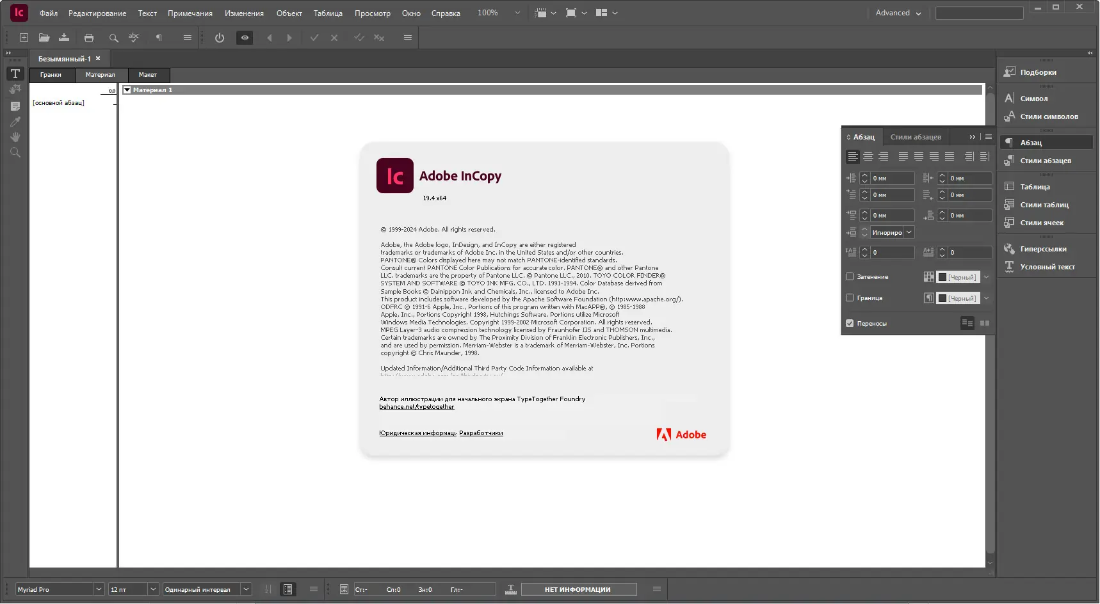This screenshot has height=604, width=1100.
Task: Open arrange documents dropdown
Action: point(606,13)
